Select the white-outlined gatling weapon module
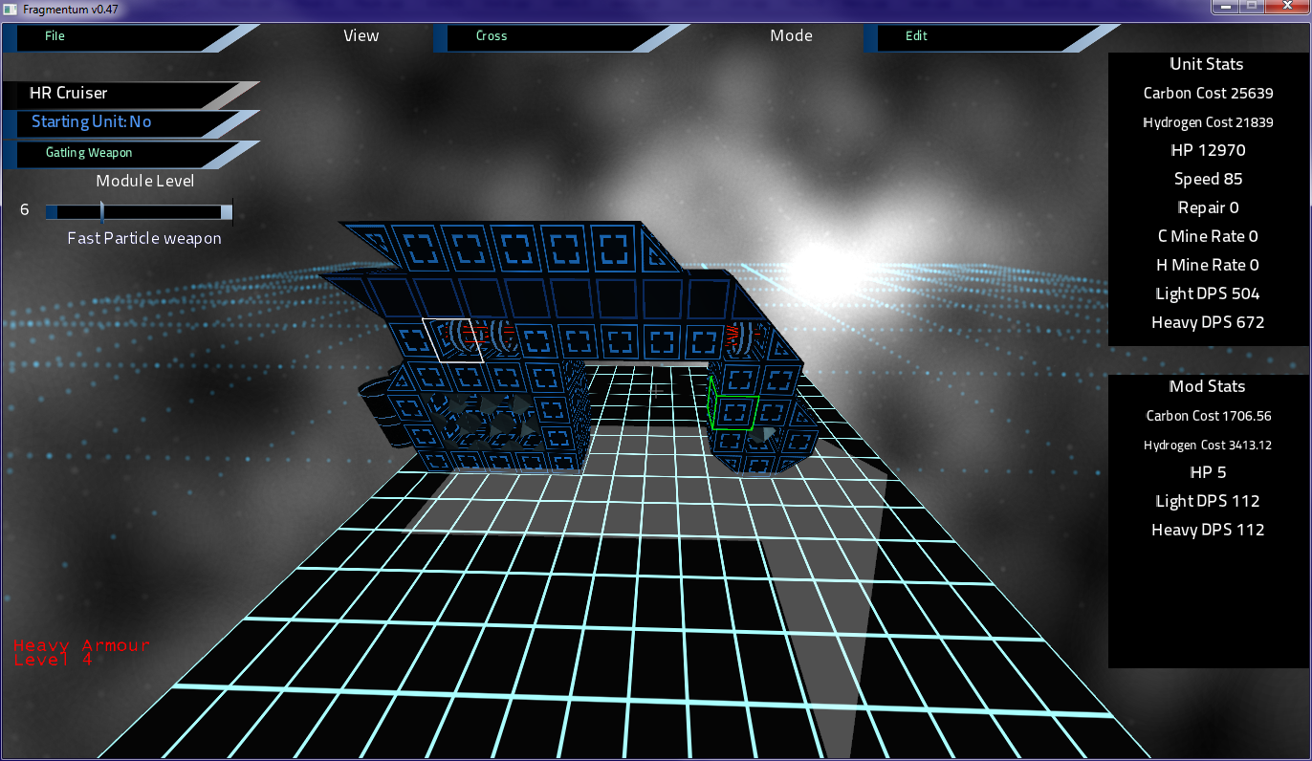The height and width of the screenshot is (761, 1312). 453,338
